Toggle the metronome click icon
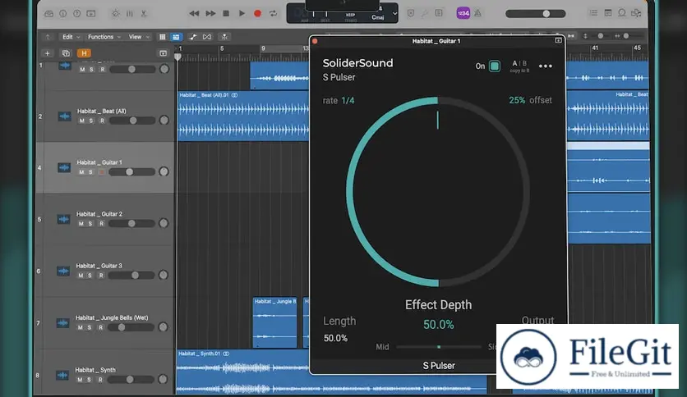 [477, 14]
